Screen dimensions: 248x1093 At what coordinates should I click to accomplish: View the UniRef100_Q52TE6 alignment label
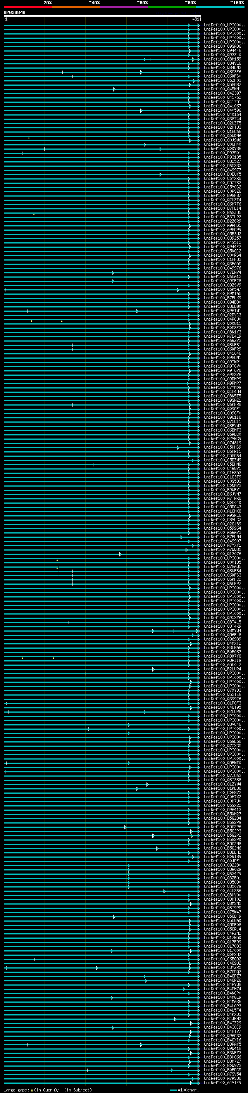tap(222, 694)
